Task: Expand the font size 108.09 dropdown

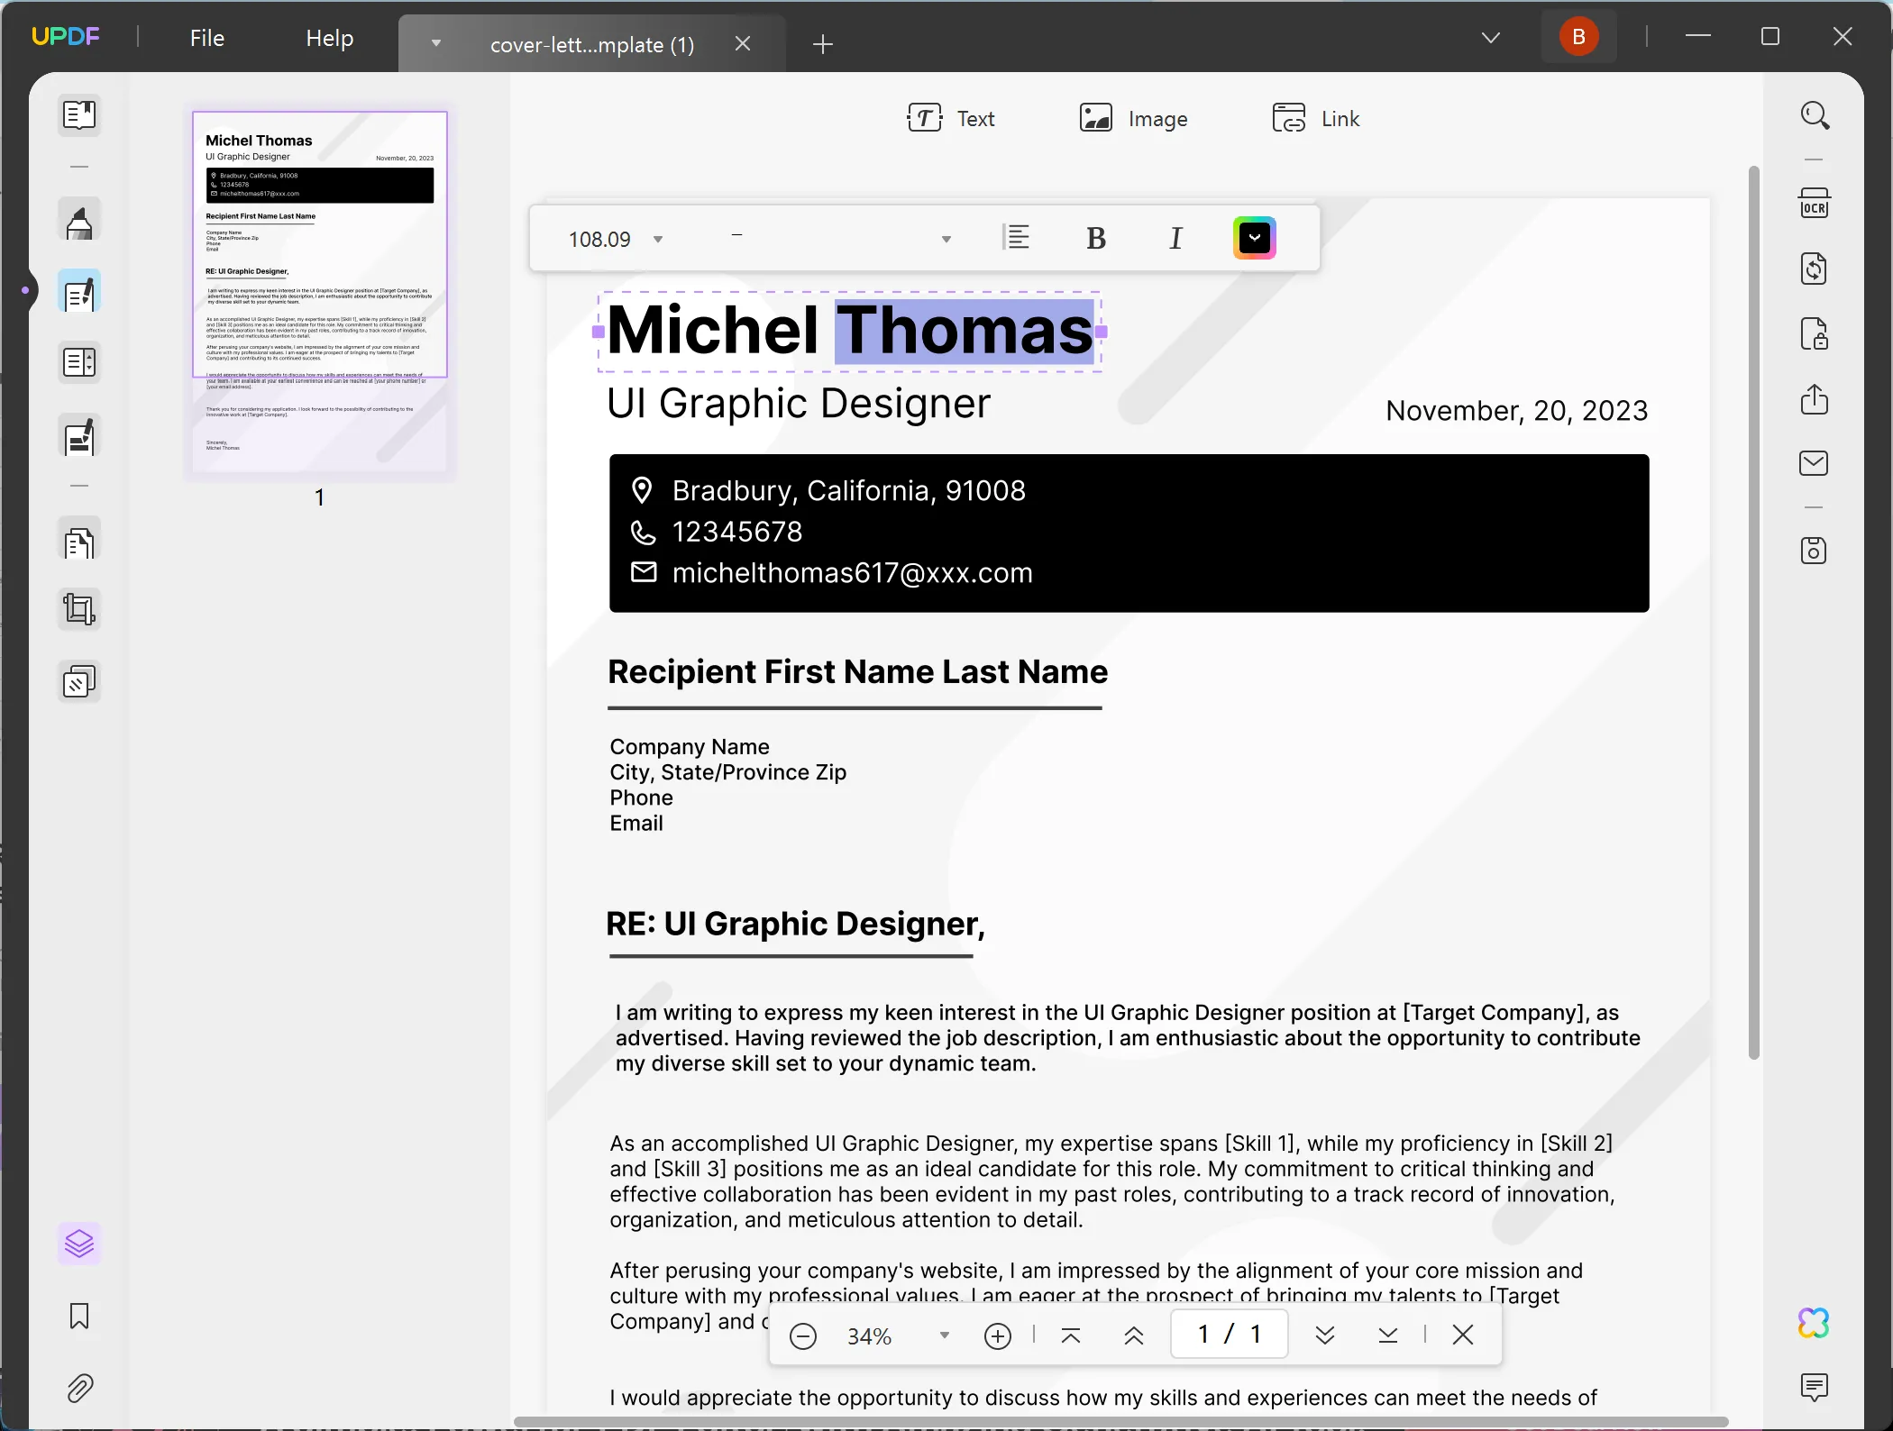Action: [658, 240]
